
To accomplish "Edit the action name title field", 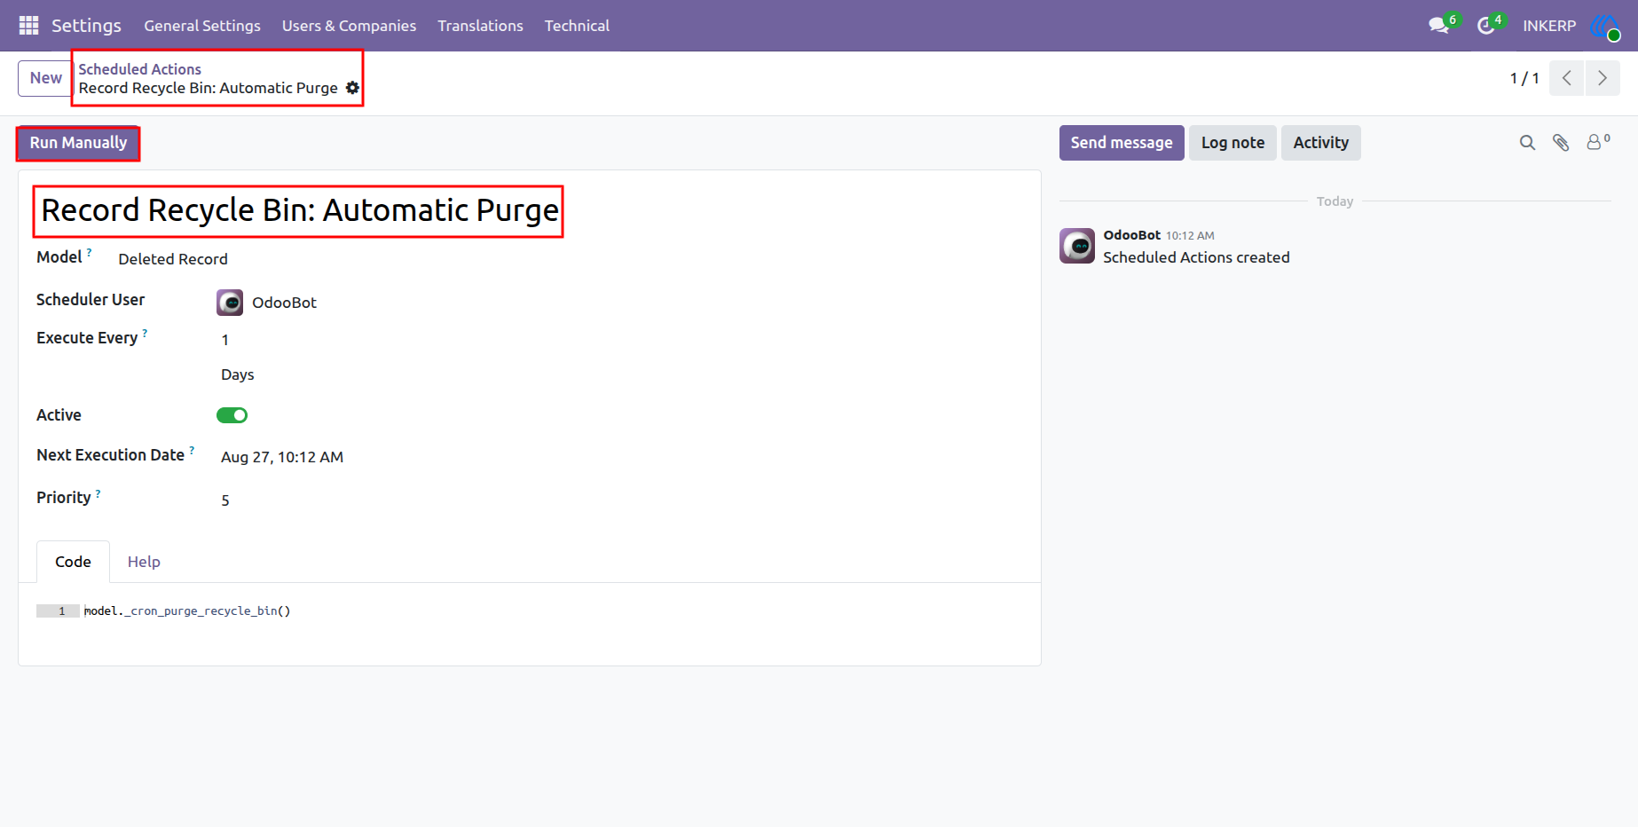I will point(300,210).
